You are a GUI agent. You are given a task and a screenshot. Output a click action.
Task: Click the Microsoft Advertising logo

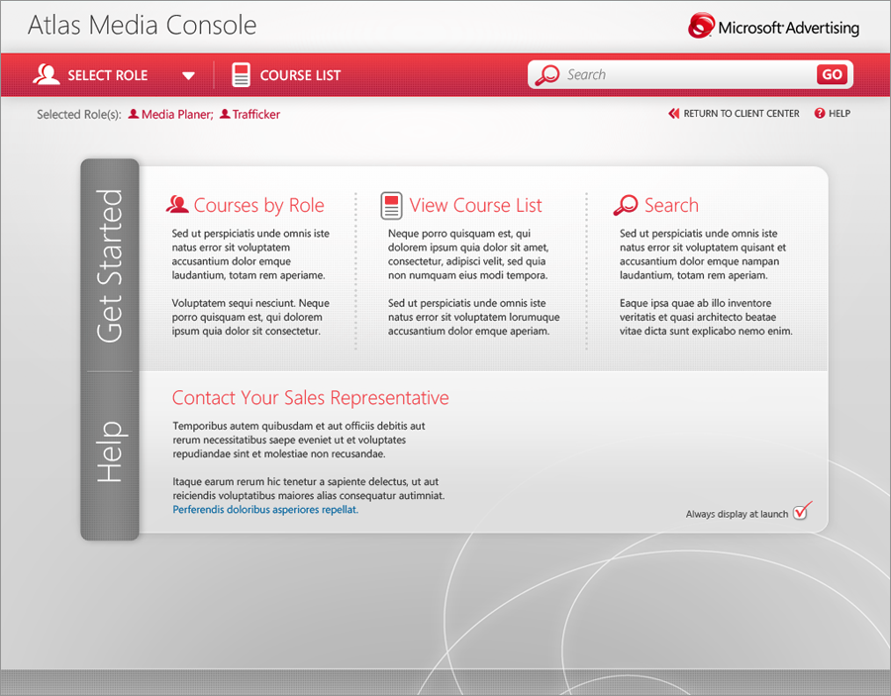pos(773,26)
